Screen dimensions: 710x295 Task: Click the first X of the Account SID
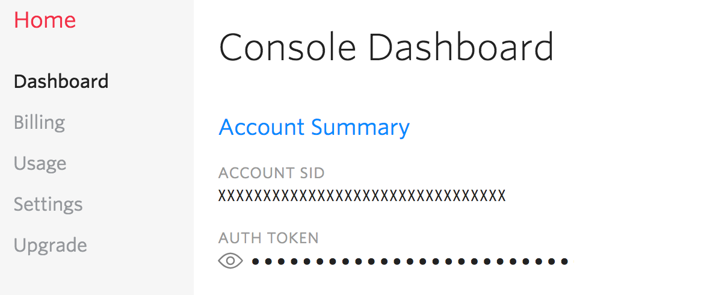pyautogui.click(x=222, y=196)
